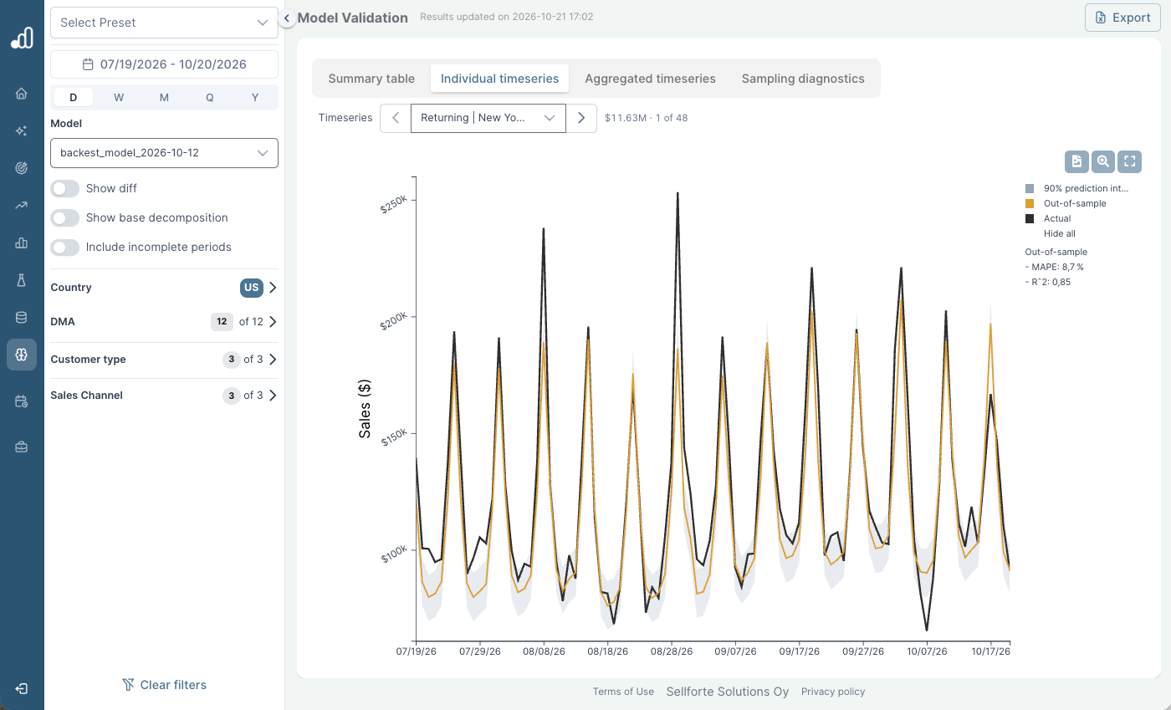Viewport: 1171px width, 710px height.
Task: Click the zoom magnifier chart icon
Action: (x=1103, y=161)
